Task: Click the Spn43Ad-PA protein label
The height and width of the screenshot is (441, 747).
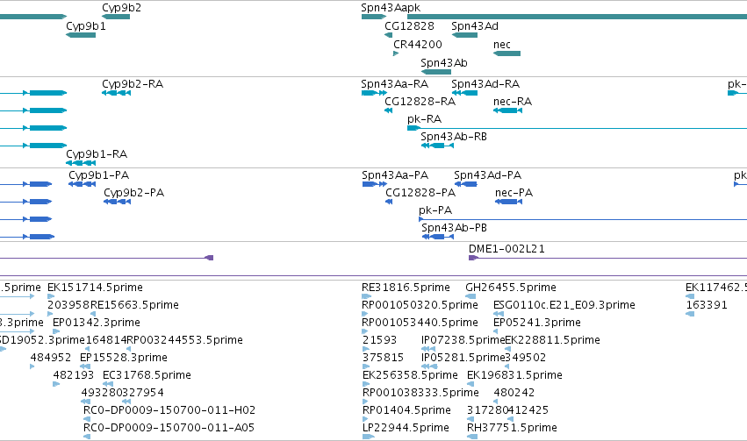Action: tap(487, 175)
